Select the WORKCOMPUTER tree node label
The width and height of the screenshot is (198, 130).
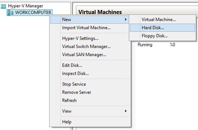click(x=33, y=12)
